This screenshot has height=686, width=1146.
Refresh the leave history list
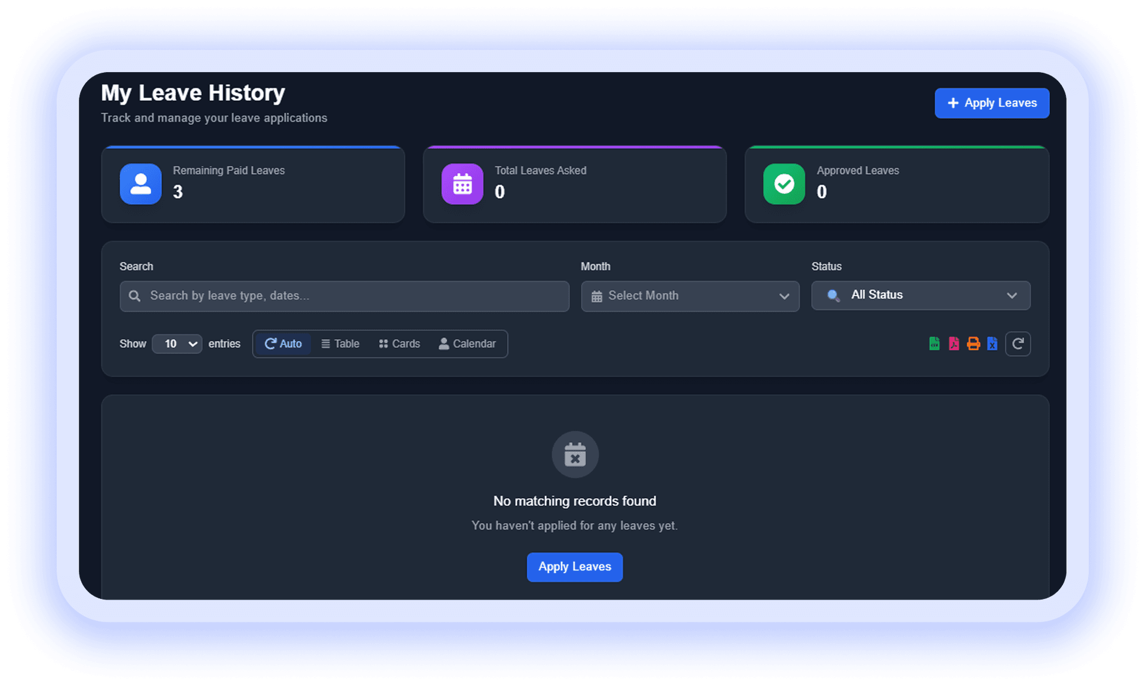[x=1018, y=344]
